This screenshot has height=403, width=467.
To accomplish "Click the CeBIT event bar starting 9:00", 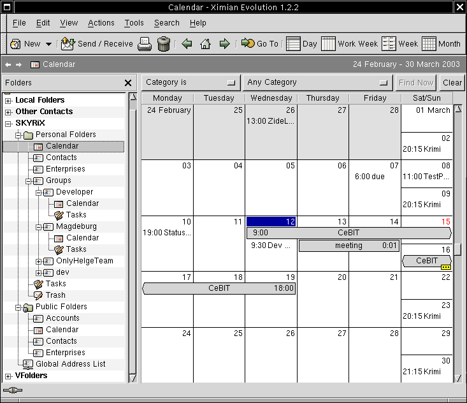I will tap(348, 233).
